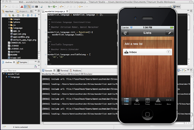Toggle alphabetical sort in Outline panel
Viewport: 194px width, 130px height.
(x=35, y=66)
